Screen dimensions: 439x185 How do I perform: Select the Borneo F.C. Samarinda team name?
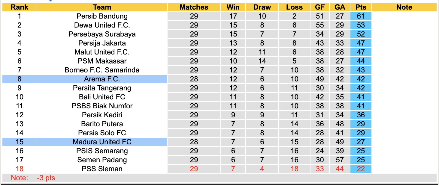click(102, 70)
